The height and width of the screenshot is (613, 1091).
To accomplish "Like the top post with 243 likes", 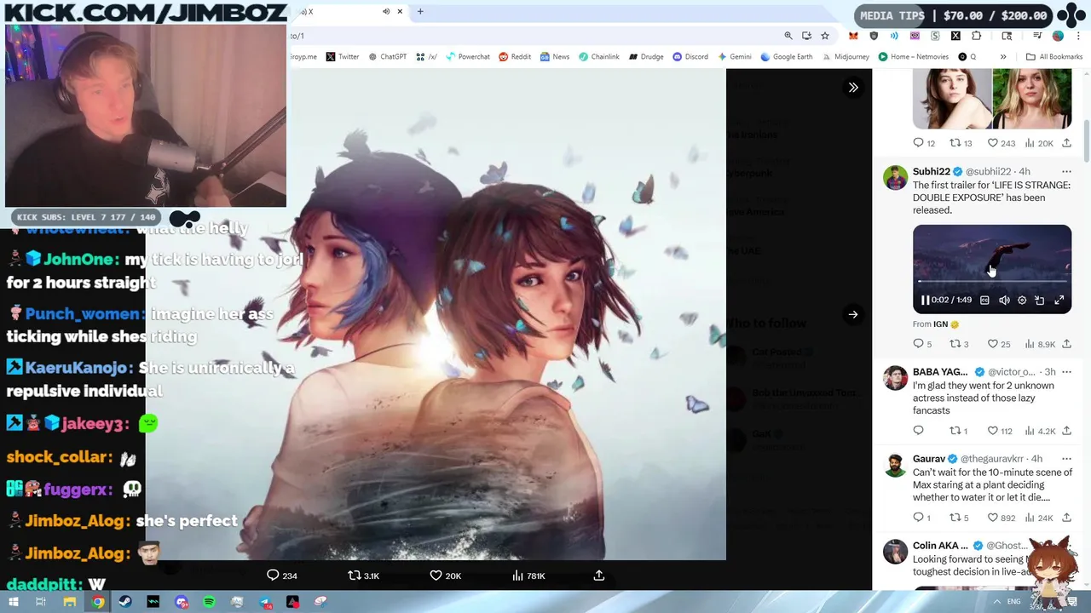I will pyautogui.click(x=1002, y=143).
